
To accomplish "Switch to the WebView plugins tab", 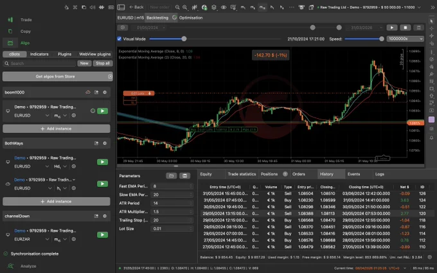I will pos(94,54).
